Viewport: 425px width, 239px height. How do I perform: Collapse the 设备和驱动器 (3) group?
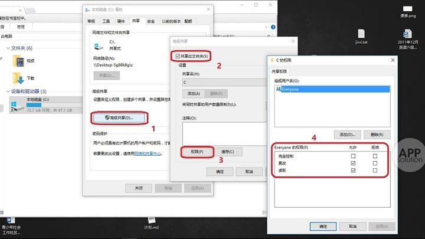8,91
